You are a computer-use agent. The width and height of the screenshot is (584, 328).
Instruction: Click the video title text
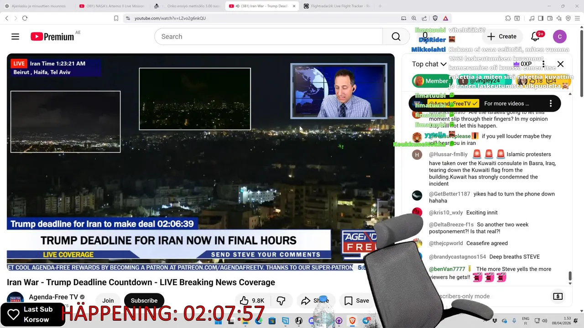141,282
